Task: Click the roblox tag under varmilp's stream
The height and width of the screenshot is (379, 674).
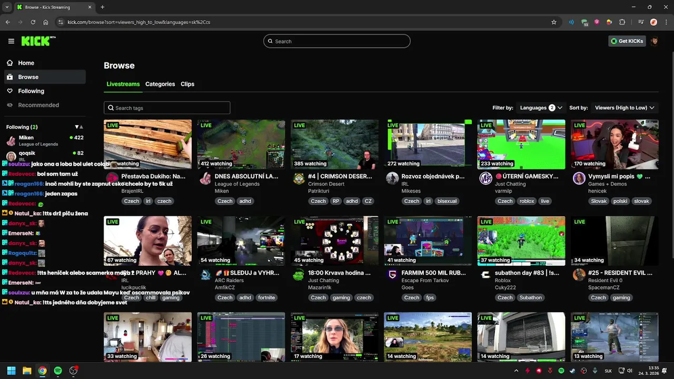Action: [x=527, y=201]
